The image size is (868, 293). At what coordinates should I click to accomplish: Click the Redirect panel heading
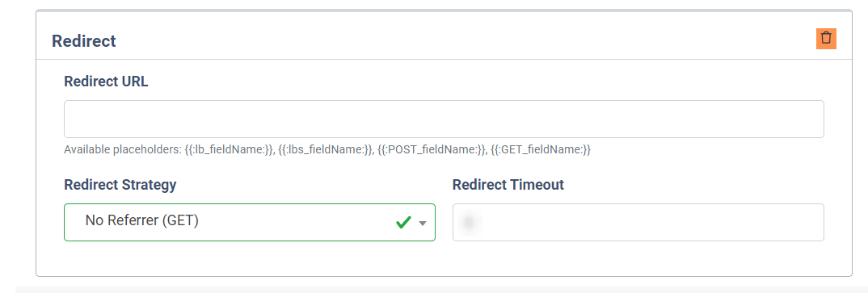[x=83, y=41]
